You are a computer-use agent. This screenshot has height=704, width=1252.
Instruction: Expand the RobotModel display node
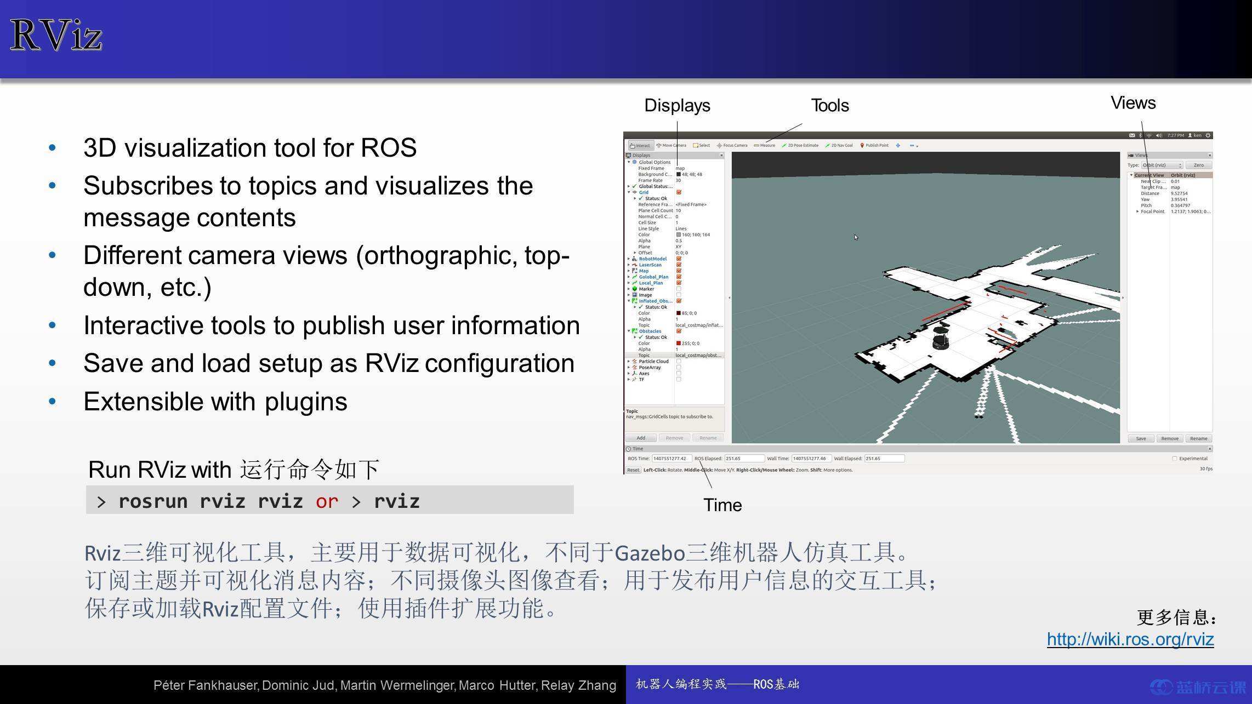click(629, 259)
